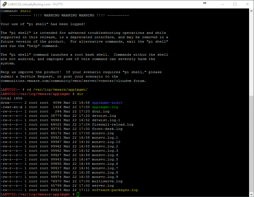Select the applmgmt.log file name
This screenshot has height=197, width=254.
tap(105, 107)
